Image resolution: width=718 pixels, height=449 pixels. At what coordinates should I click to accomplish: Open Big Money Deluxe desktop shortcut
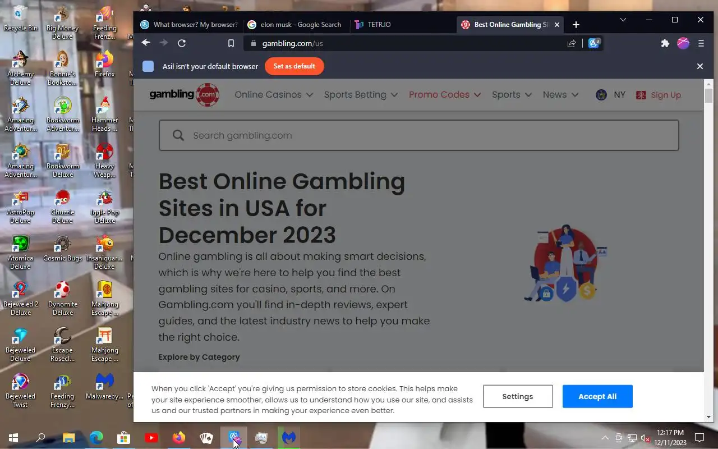coord(62,22)
